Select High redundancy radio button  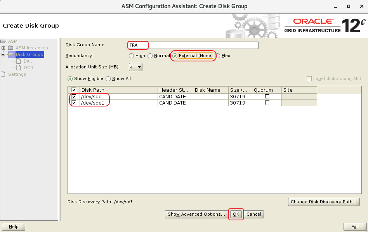pyautogui.click(x=132, y=56)
